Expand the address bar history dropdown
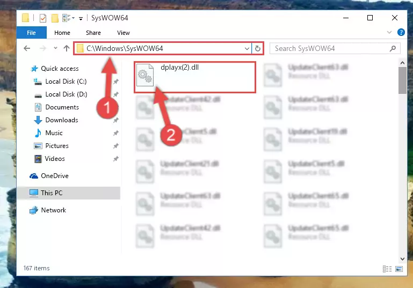The image size is (413, 288). [247, 48]
